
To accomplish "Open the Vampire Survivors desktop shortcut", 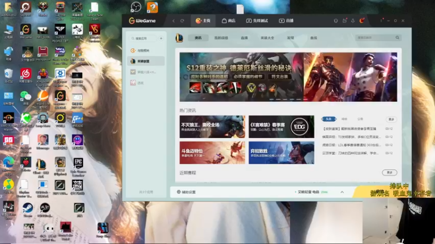I will 95,33.
